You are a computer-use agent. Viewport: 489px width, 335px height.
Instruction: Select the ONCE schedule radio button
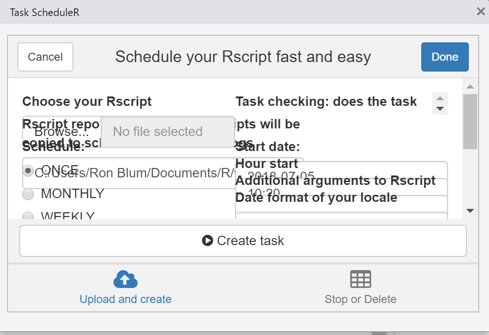click(28, 171)
